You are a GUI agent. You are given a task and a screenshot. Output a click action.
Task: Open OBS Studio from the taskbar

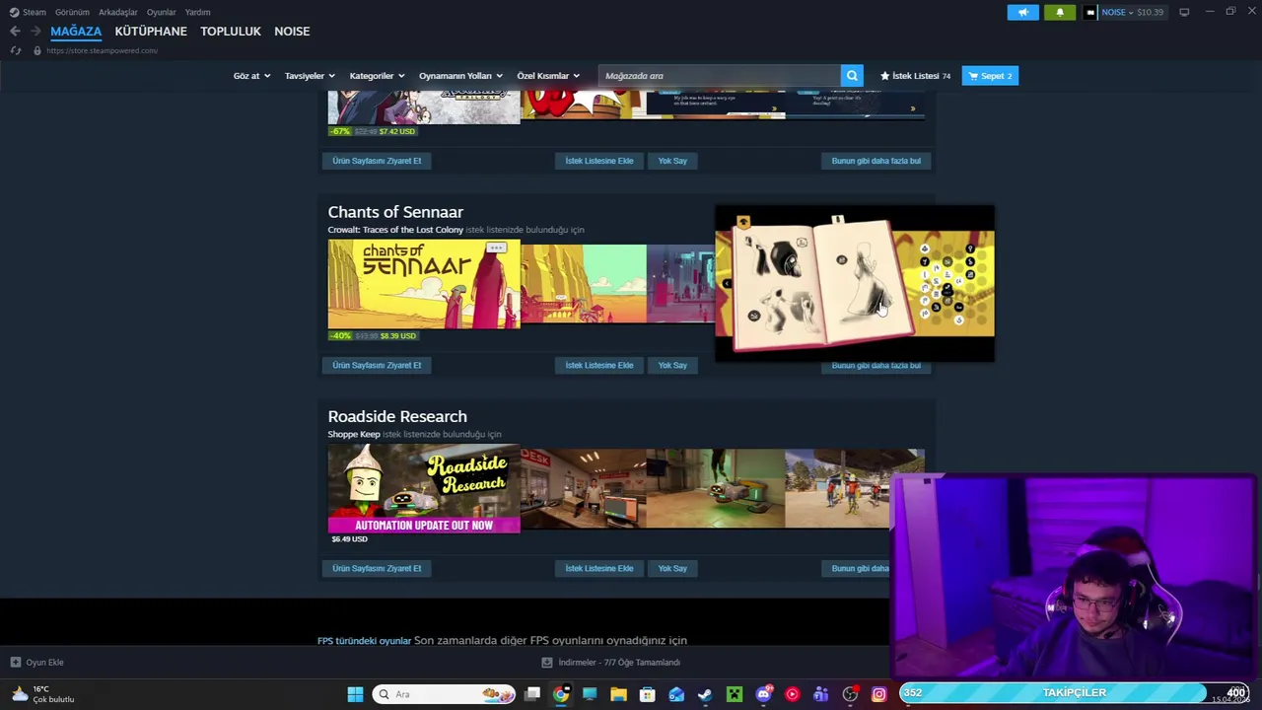tap(850, 694)
